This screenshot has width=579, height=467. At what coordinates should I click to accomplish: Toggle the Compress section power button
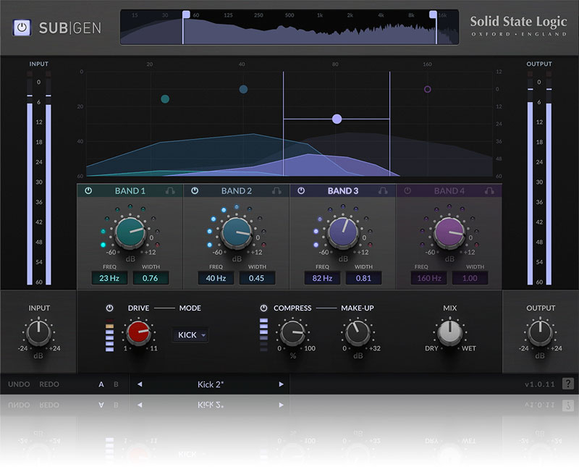263,308
